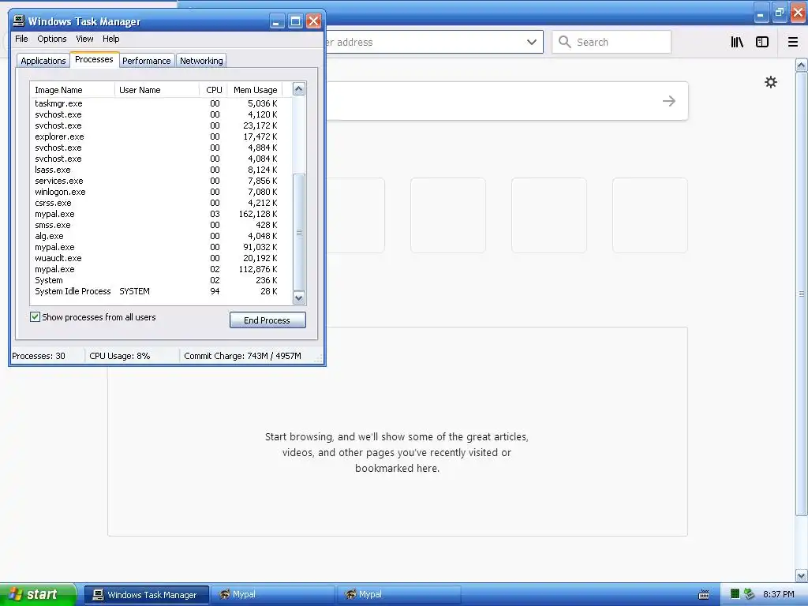Viewport: 808px width, 606px height.
Task: Click the Mypal page scroll up arrow
Action: pos(802,65)
